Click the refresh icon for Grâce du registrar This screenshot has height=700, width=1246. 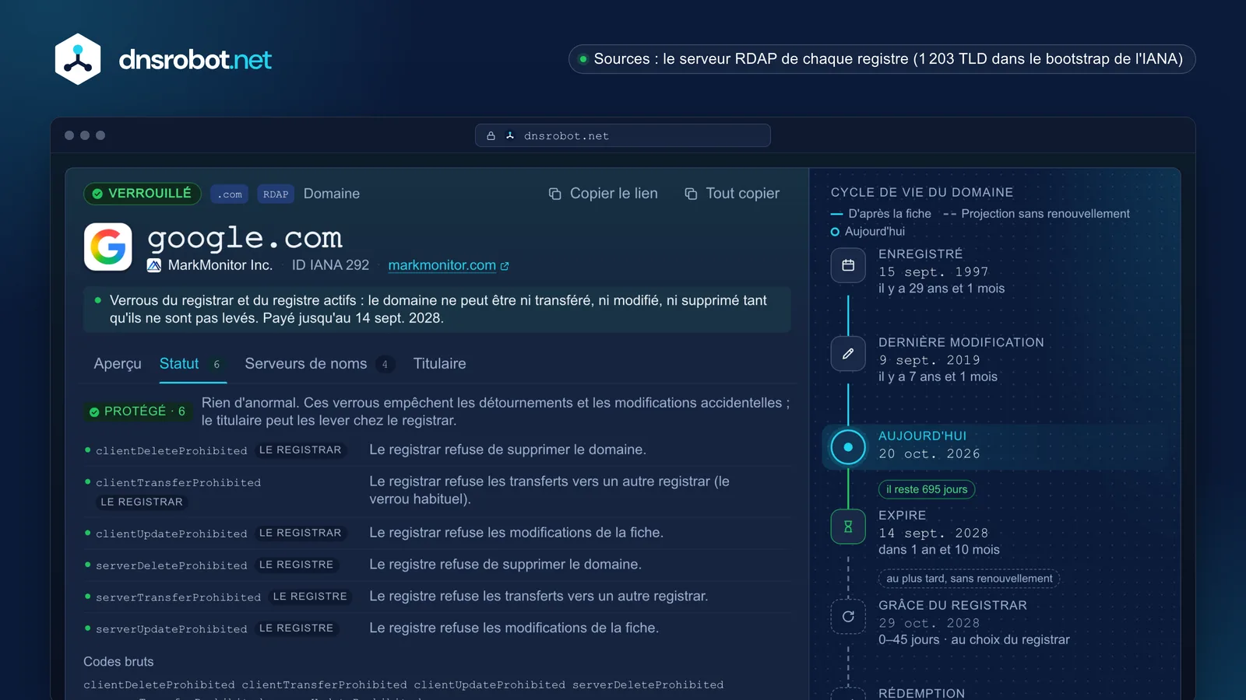click(848, 617)
